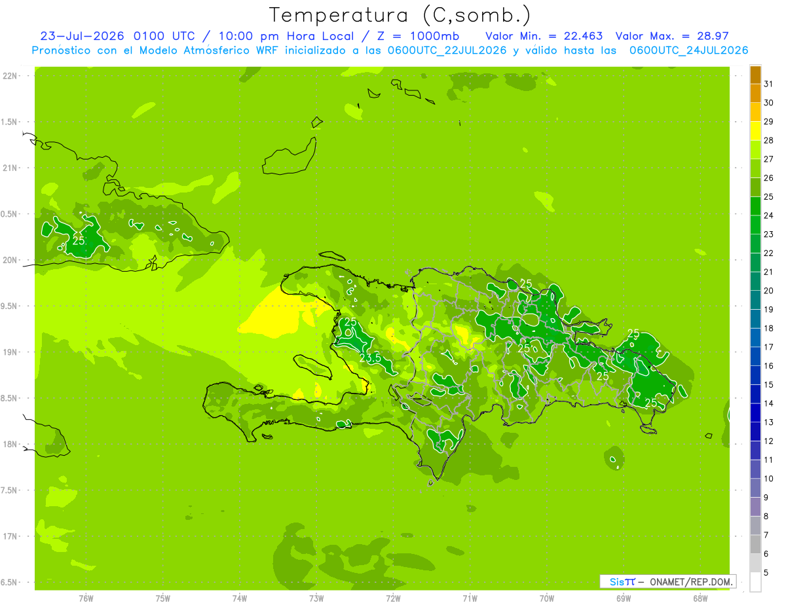Click the longitude label "71W"
Screen dimensions: 786x607
pyautogui.click(x=470, y=598)
